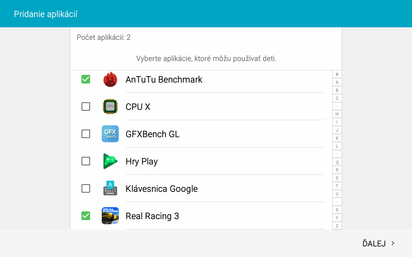This screenshot has height=257, width=412.
Task: Select the Klávesnica Google list entry
Action: (x=197, y=189)
